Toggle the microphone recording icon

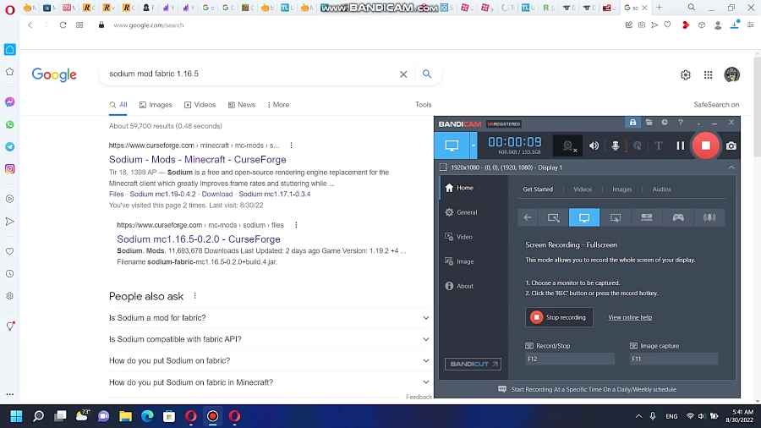click(616, 145)
